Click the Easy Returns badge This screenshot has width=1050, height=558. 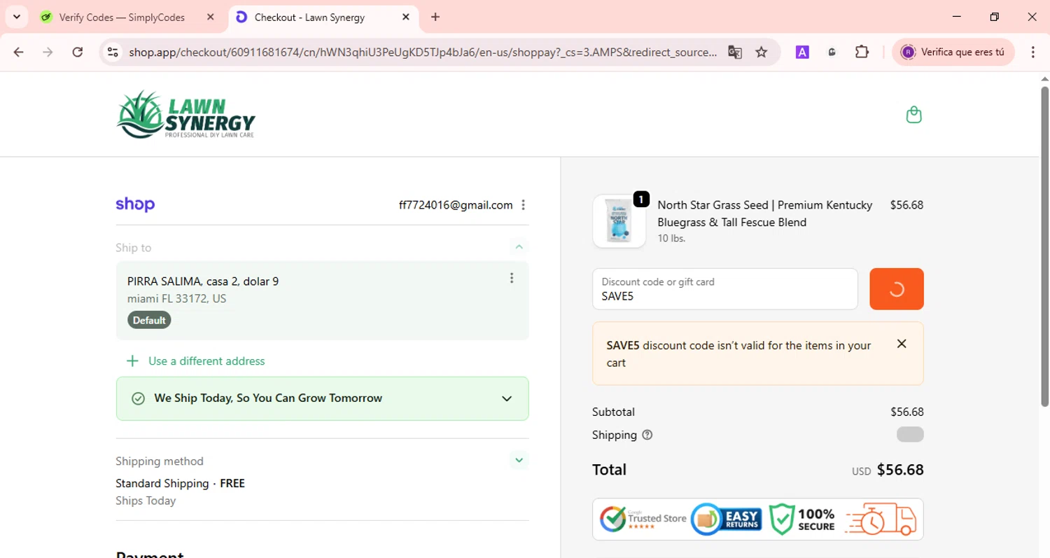point(727,519)
